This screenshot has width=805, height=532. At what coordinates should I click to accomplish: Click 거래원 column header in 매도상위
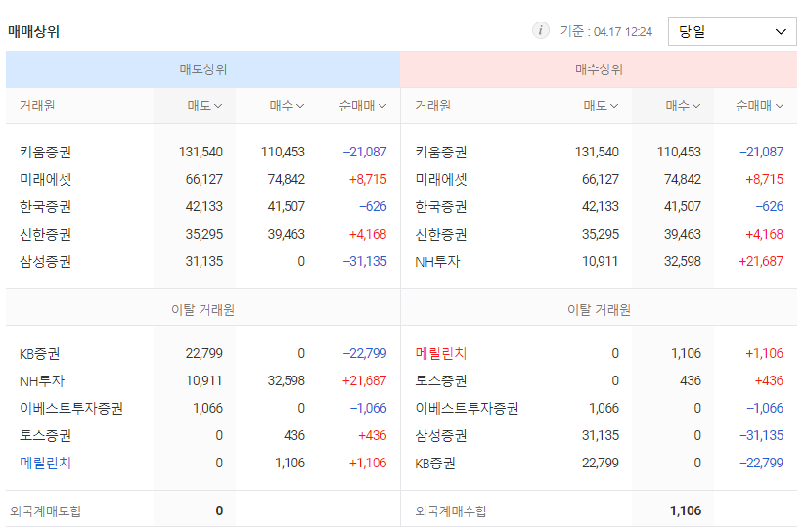37,106
